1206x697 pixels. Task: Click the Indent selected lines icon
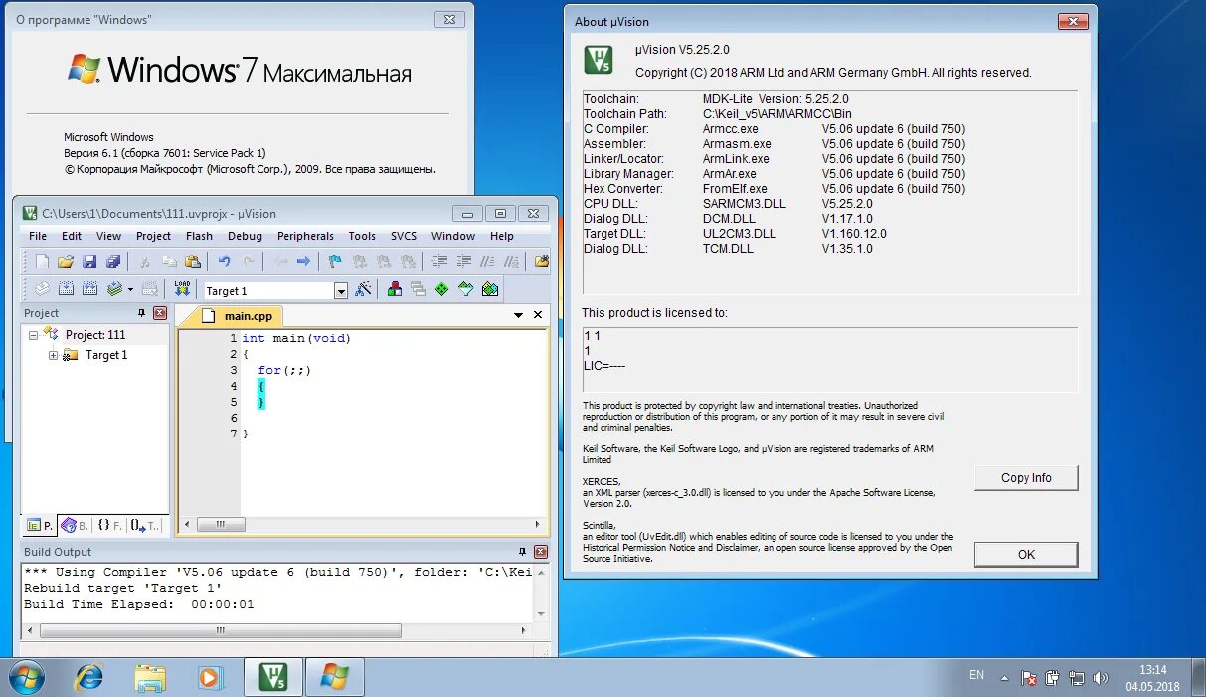[x=440, y=261]
